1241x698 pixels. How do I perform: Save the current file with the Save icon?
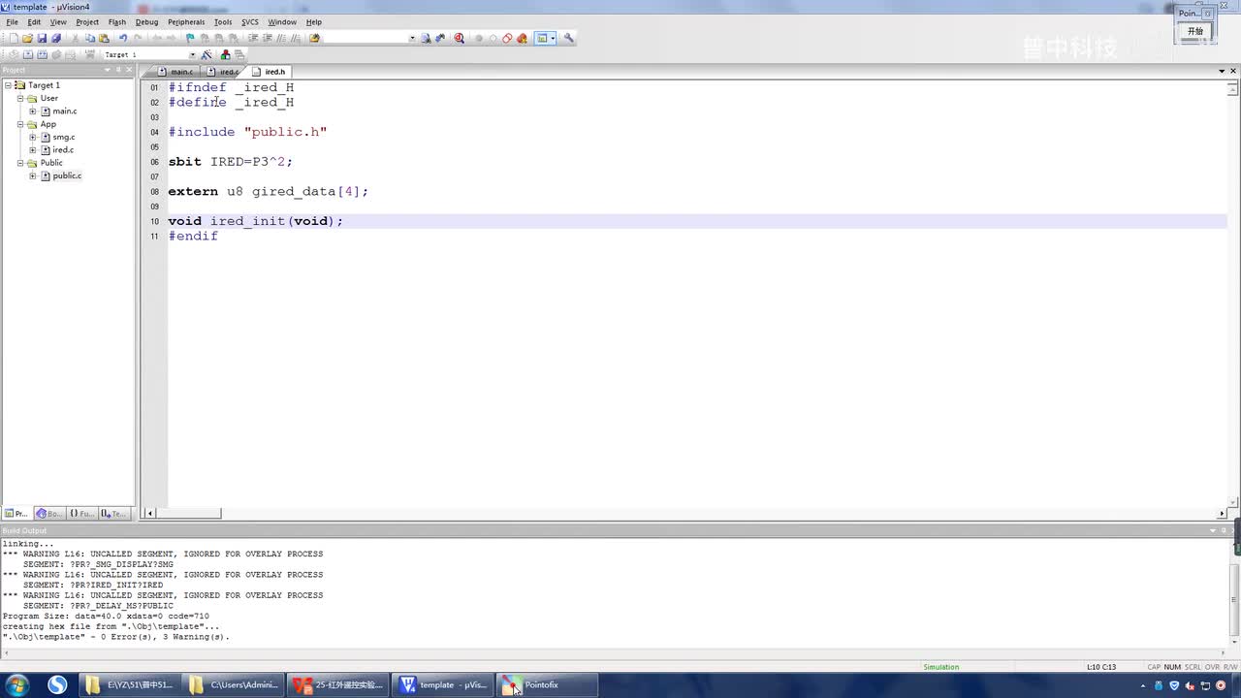pyautogui.click(x=42, y=39)
